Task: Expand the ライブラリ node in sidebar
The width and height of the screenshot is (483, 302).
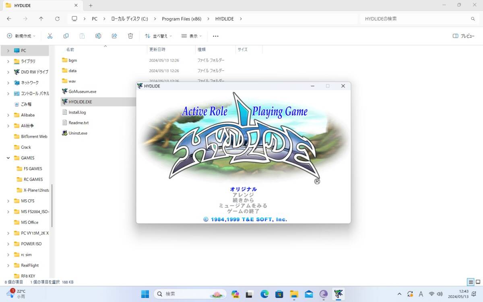Action: [8, 61]
